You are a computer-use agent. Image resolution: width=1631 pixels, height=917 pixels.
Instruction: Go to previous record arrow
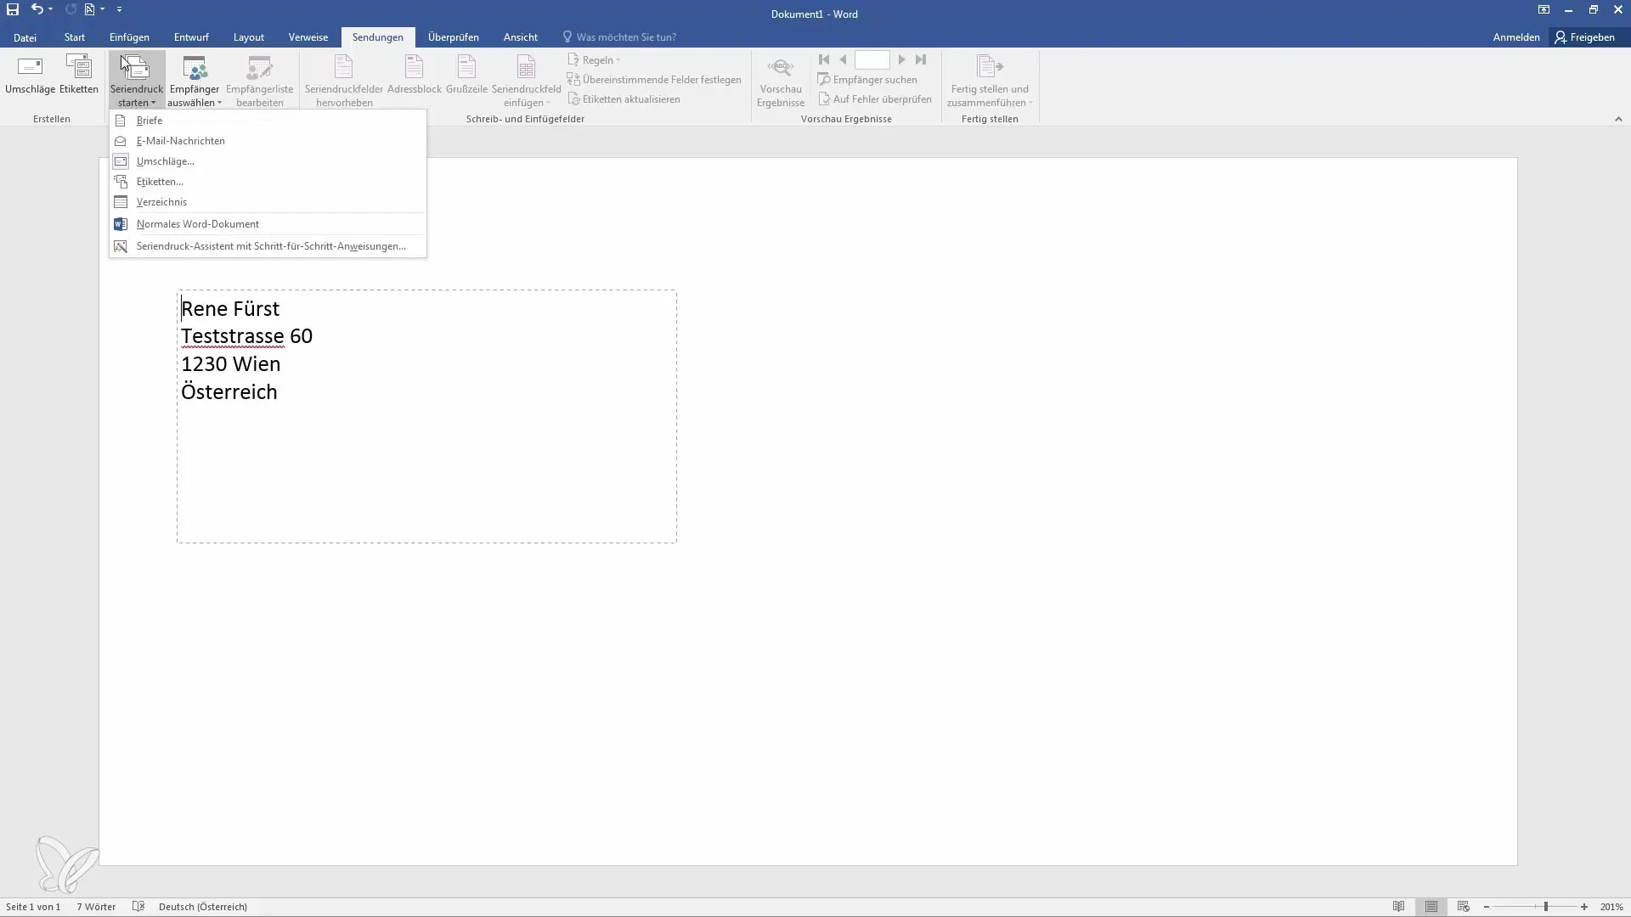click(843, 59)
